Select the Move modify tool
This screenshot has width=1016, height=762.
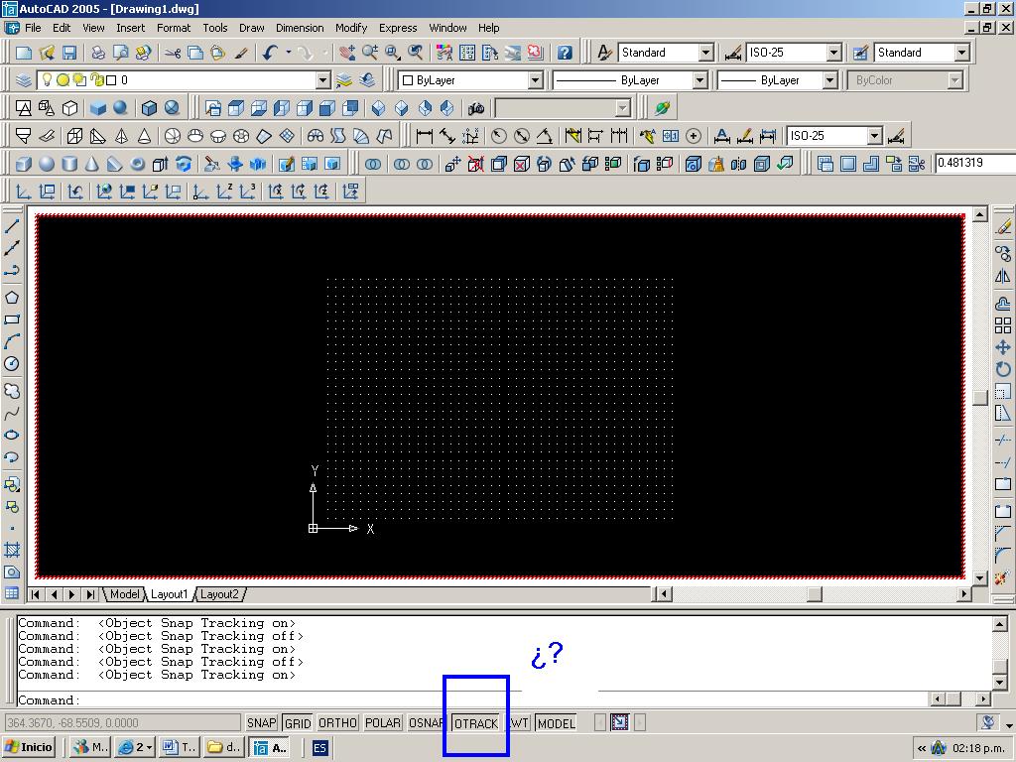coord(1003,347)
